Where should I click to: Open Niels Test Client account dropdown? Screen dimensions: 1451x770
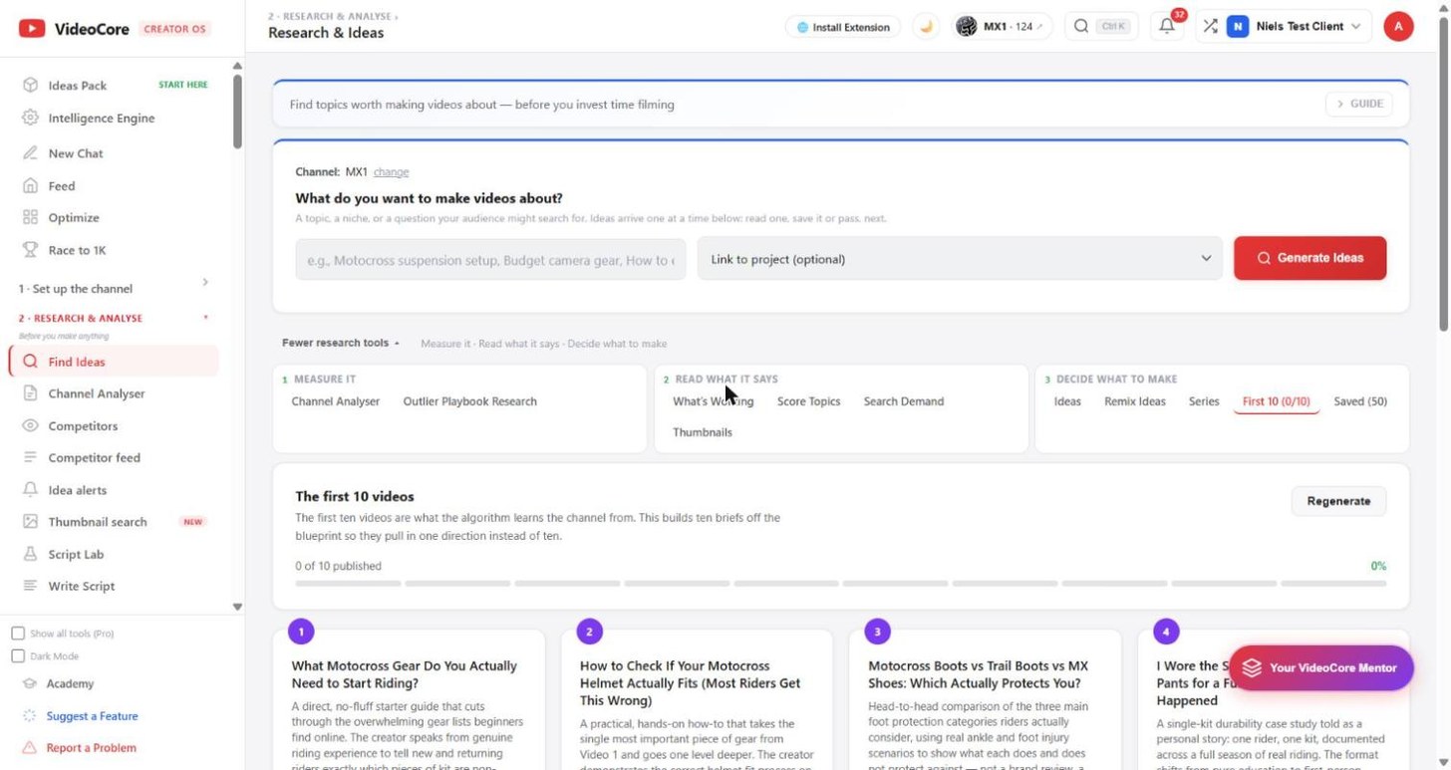(1297, 27)
